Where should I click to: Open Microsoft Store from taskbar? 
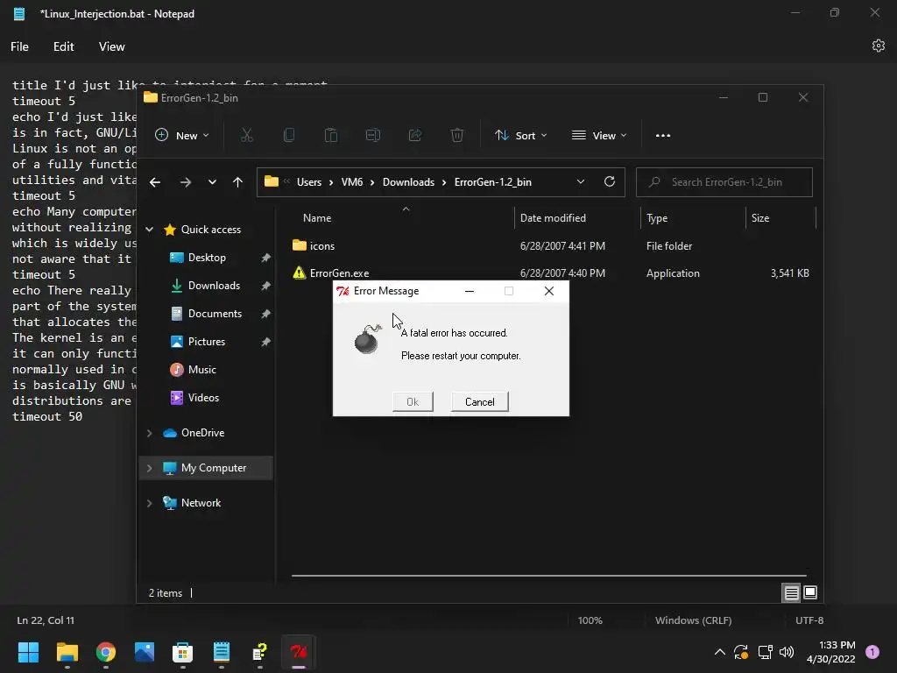(x=182, y=652)
